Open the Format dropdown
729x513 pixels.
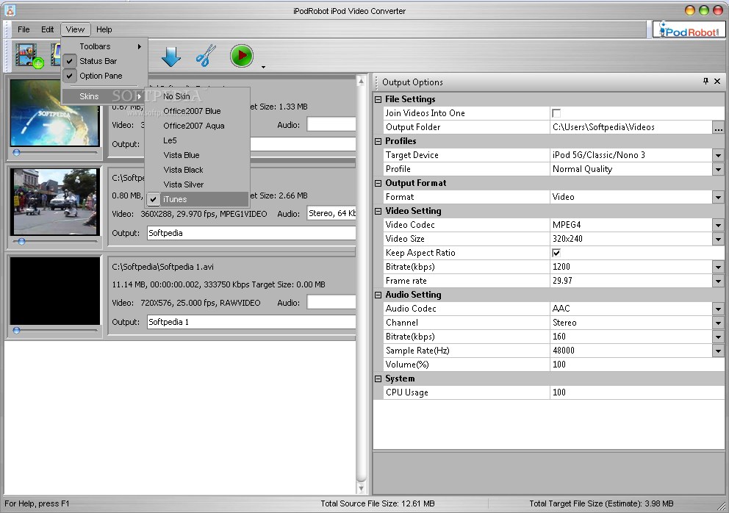[718, 197]
